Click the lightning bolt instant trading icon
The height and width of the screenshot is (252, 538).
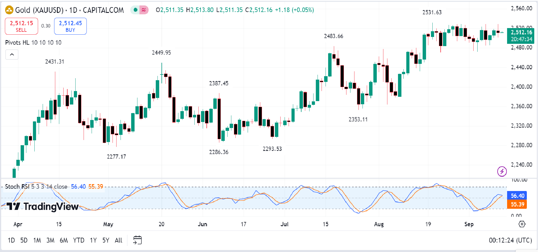(502, 172)
